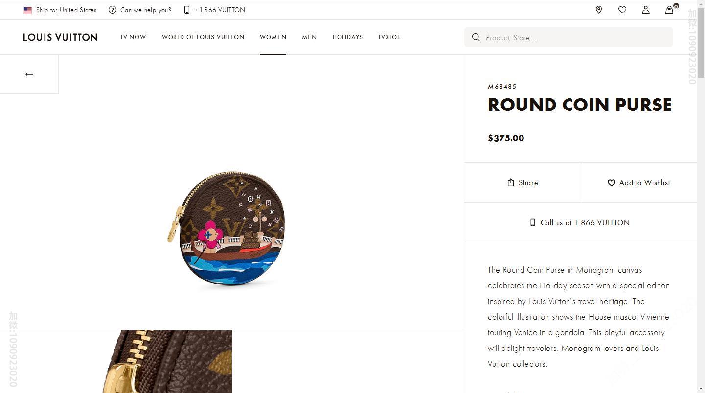Viewport: 705px width, 393px height.
Task: Open the store locator pin icon
Action: coord(599,10)
